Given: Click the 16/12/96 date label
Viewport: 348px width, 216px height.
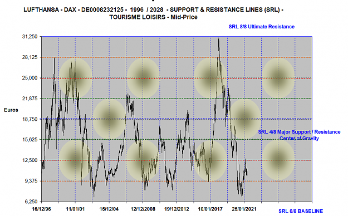Looking at the screenshot, I should pyautogui.click(x=41, y=209).
